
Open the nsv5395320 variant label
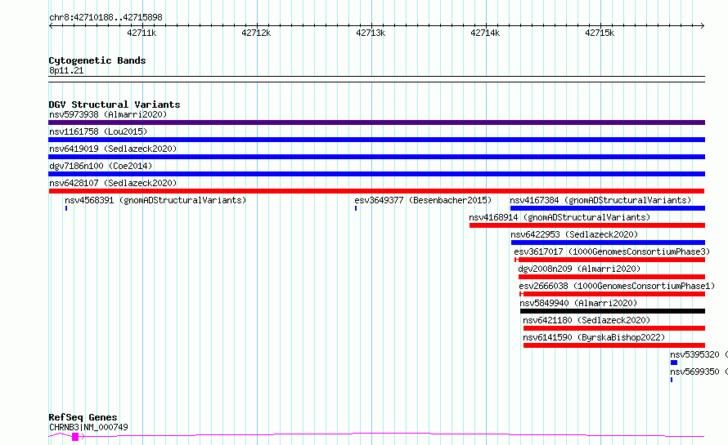pyautogui.click(x=699, y=354)
